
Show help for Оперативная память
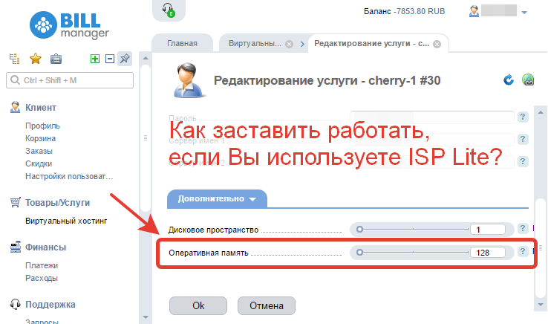(523, 251)
